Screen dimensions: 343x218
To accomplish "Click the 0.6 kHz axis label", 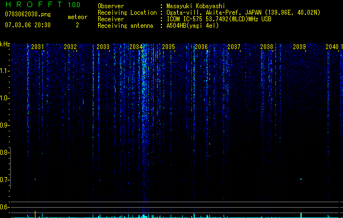I will coord(4,207).
